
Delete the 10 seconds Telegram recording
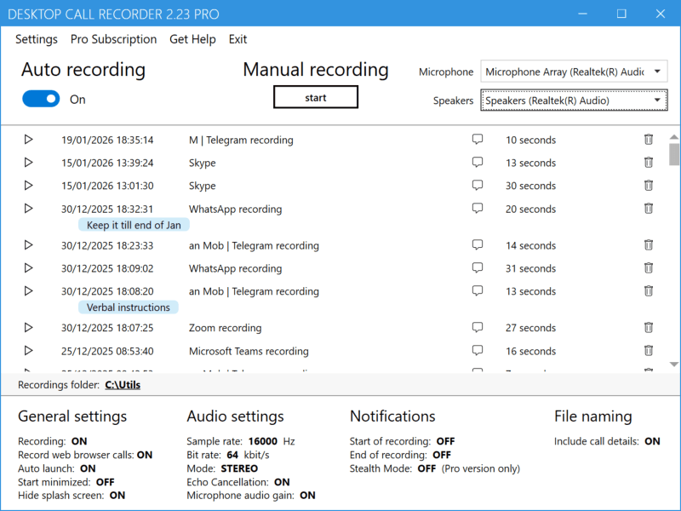pos(649,140)
